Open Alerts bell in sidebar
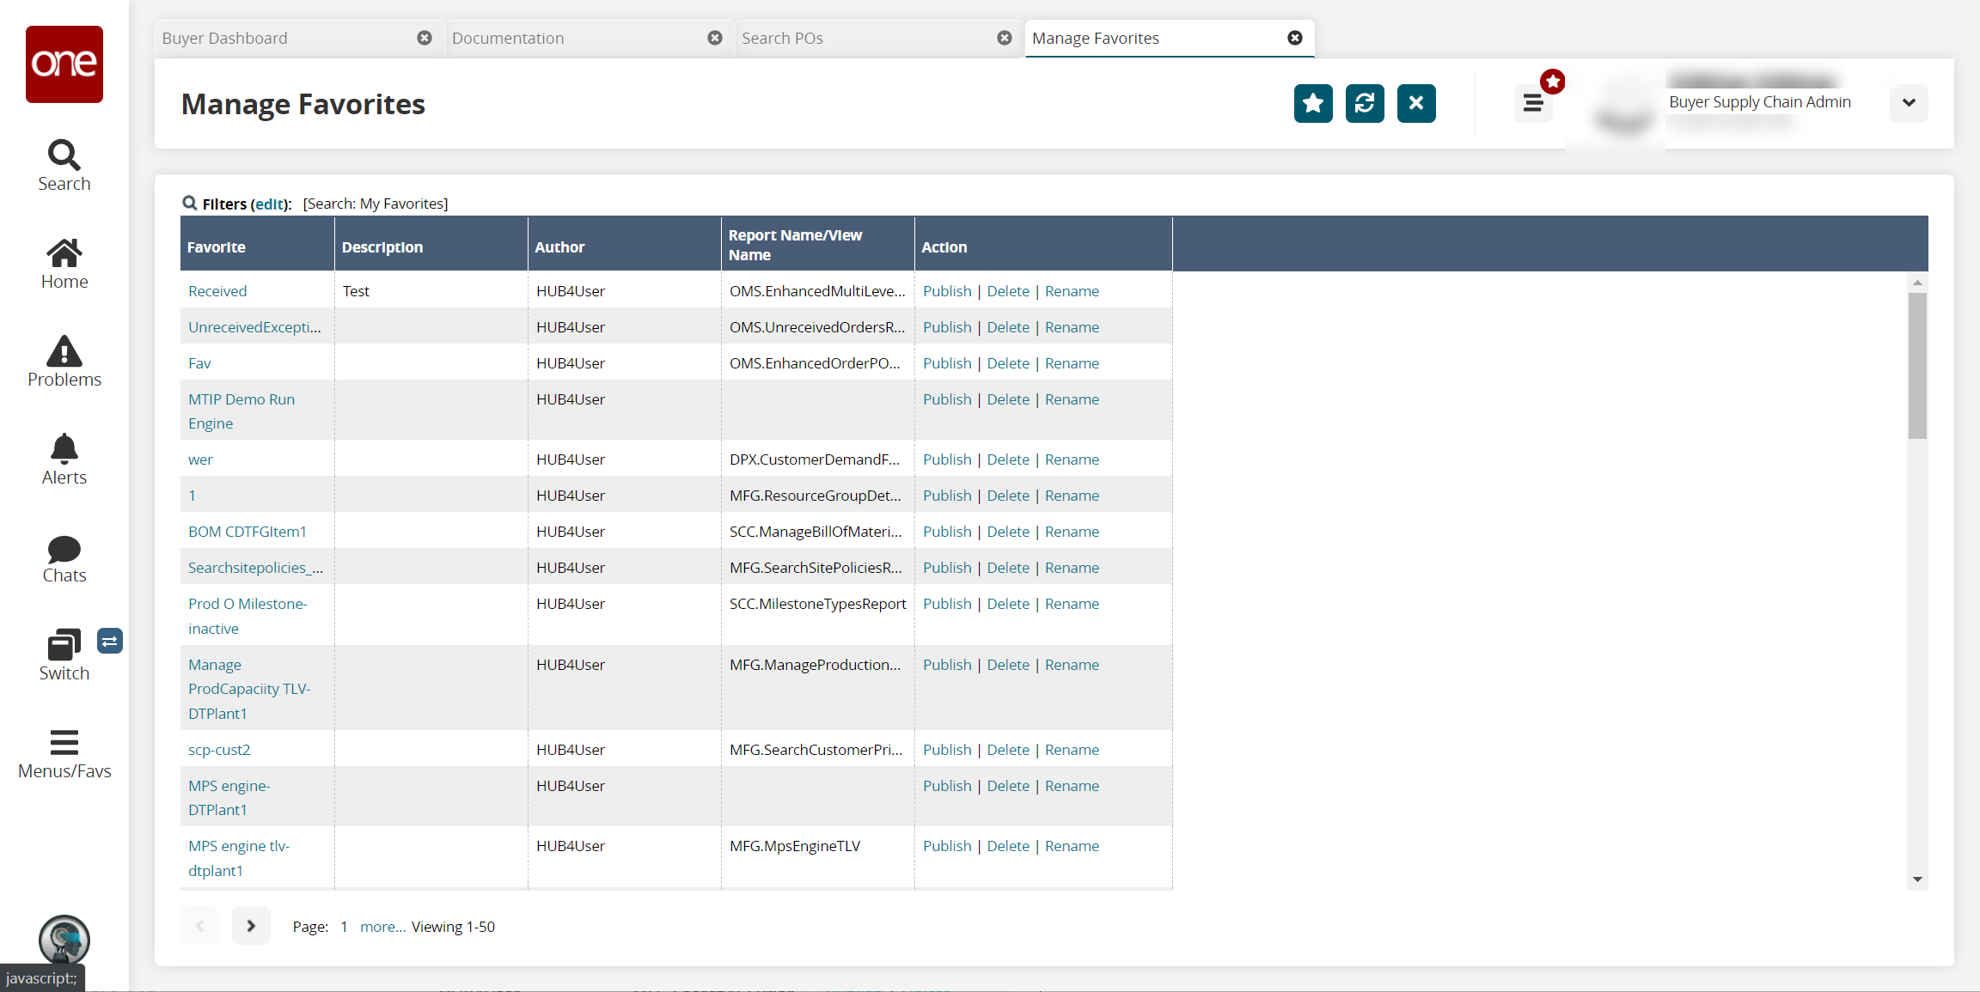Screen dimensions: 1980x992 point(64,459)
